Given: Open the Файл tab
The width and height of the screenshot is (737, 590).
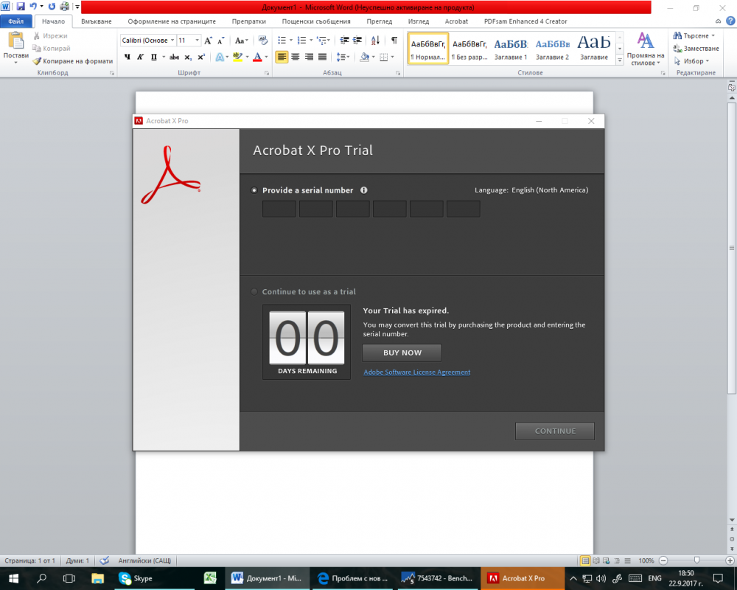Looking at the screenshot, I should [x=16, y=21].
